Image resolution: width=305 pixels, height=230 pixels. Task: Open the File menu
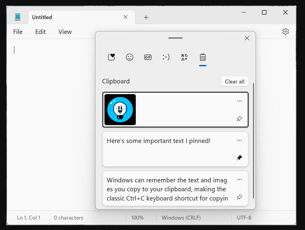18,32
